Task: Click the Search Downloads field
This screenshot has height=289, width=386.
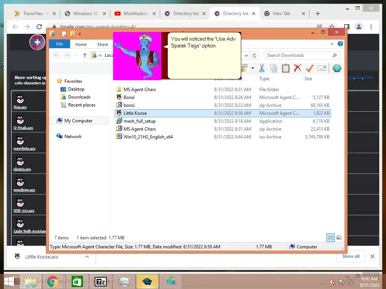Action: [x=302, y=55]
